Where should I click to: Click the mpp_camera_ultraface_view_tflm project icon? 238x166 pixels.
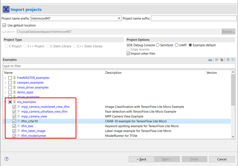tap(19, 112)
